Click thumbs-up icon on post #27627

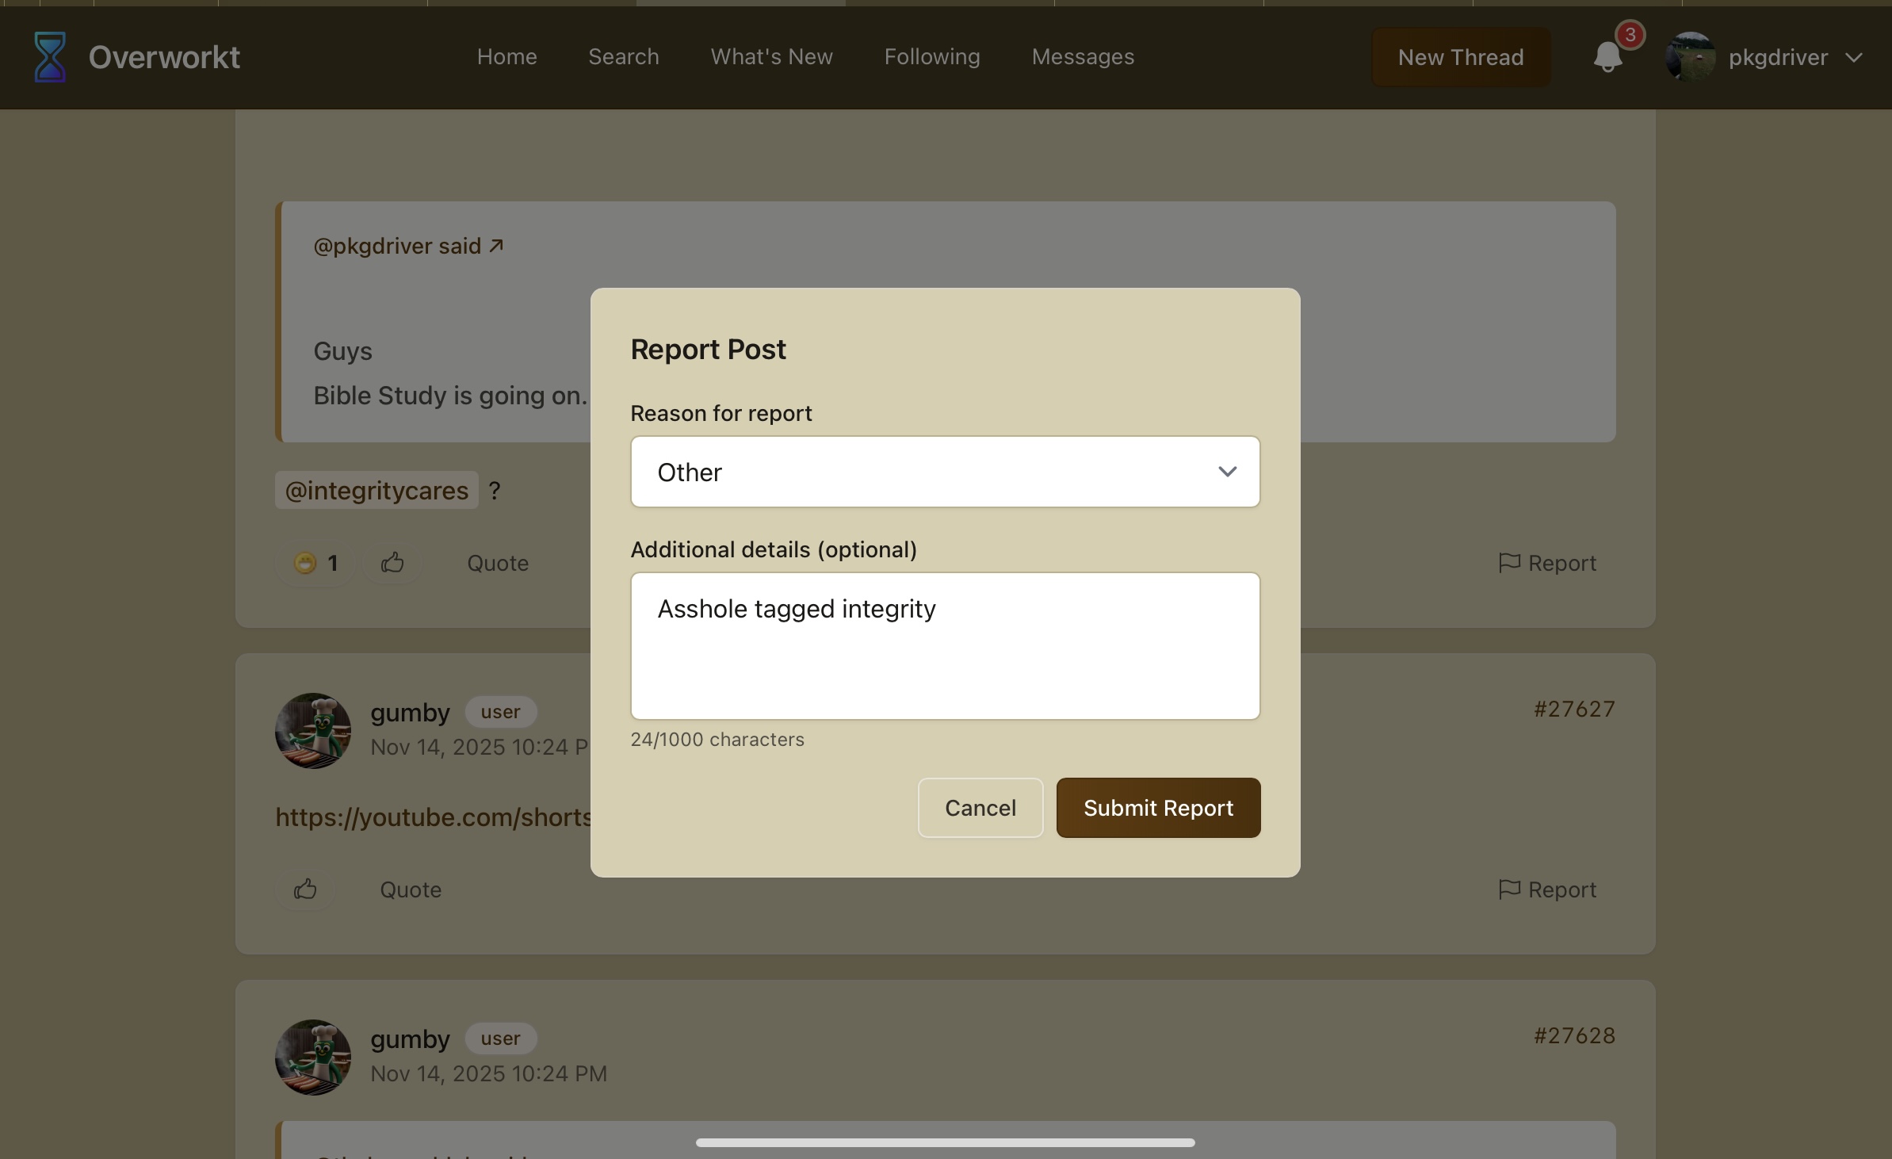tap(305, 889)
